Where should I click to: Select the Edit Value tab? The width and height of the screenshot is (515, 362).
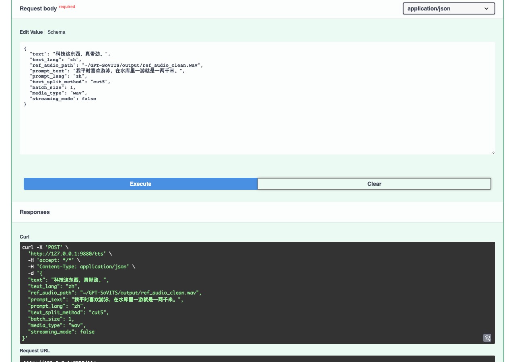[x=31, y=32]
